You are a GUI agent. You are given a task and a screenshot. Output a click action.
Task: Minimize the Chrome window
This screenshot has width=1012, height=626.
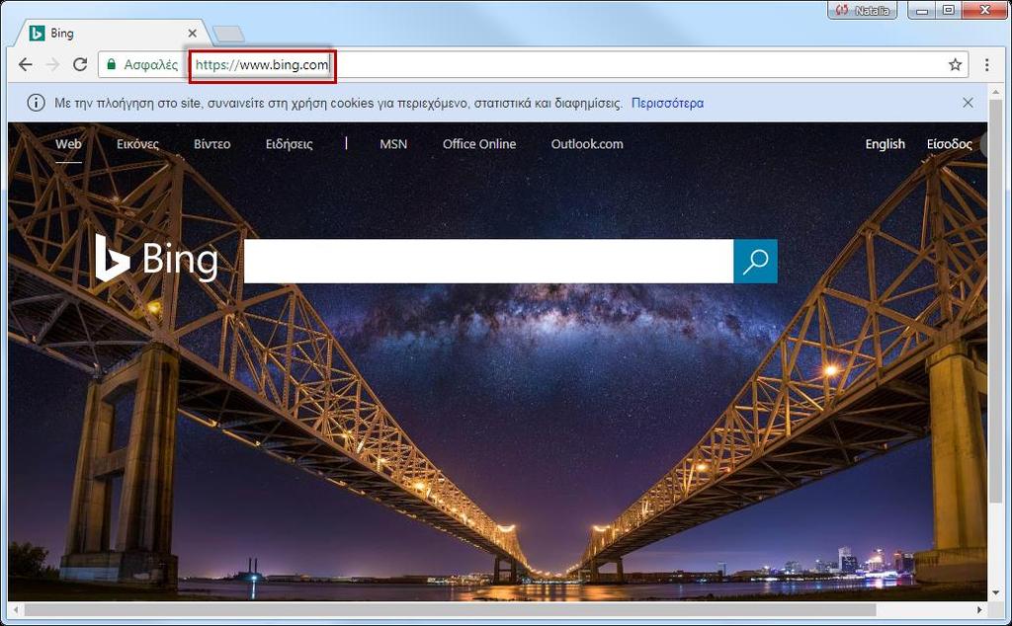(x=923, y=10)
